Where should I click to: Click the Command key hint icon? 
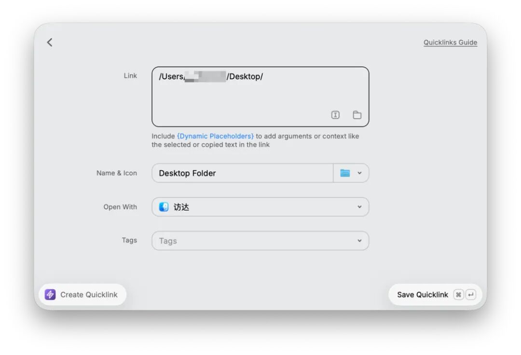point(459,295)
